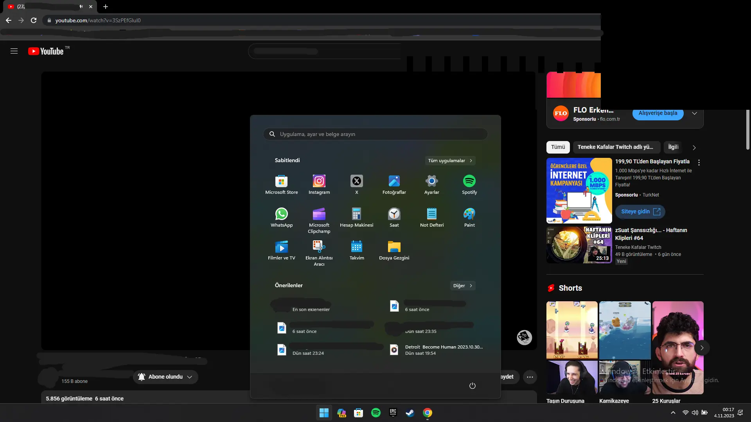Open notification center bell icon
This screenshot has width=751, height=422.
pos(740,413)
